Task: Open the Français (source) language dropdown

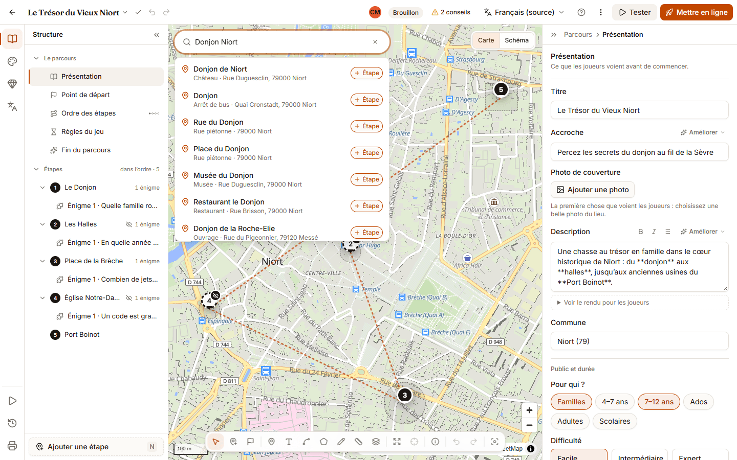Action: pyautogui.click(x=524, y=12)
